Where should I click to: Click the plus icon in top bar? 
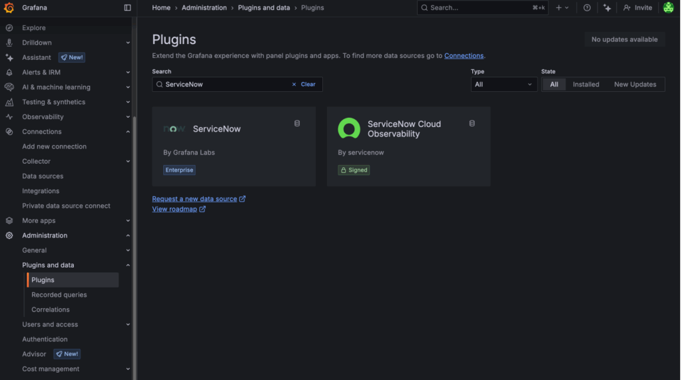559,7
